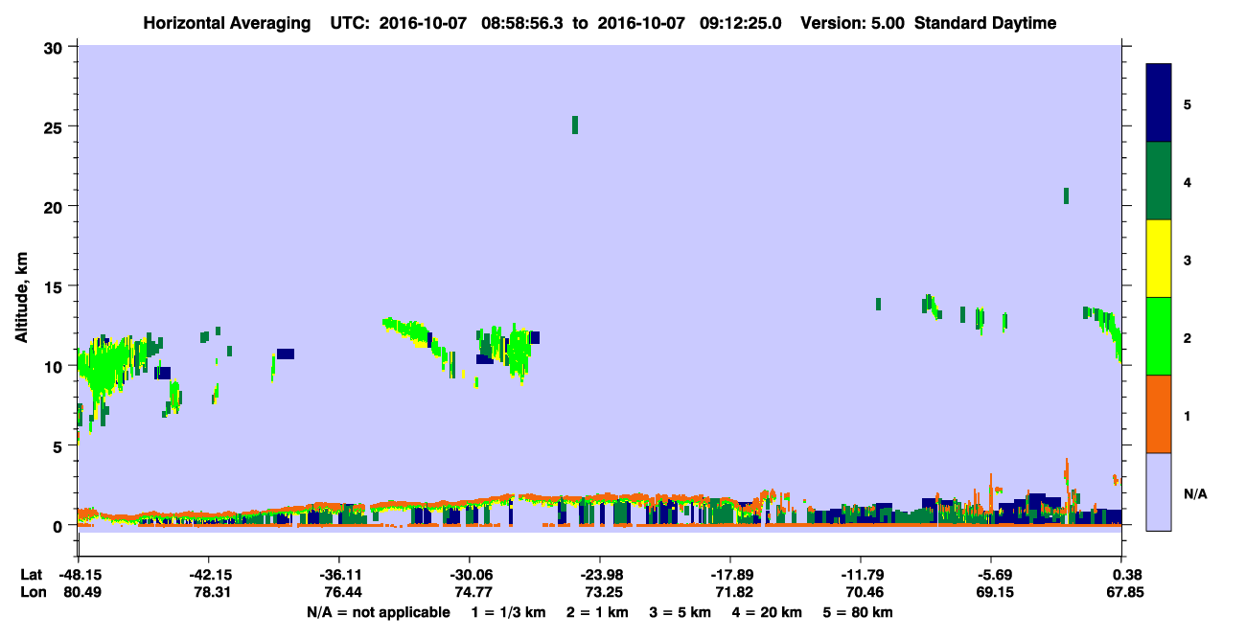Click the latitude value -17.89

[x=730, y=575]
